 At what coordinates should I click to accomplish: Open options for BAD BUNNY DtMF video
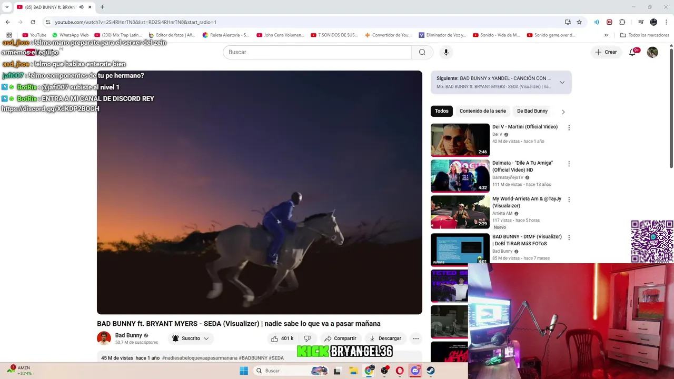[x=569, y=237]
